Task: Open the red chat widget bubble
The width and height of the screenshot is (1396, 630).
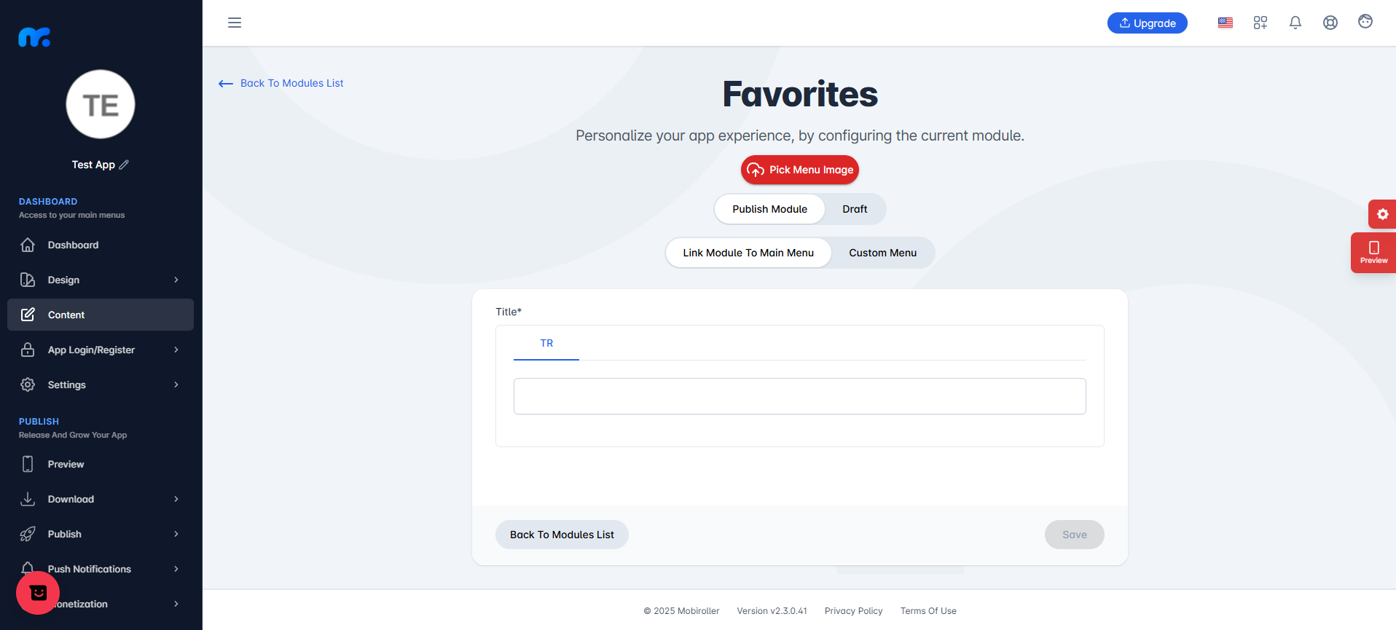Action: [x=38, y=593]
